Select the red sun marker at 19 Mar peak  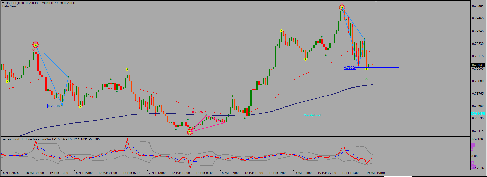[x=342, y=8]
